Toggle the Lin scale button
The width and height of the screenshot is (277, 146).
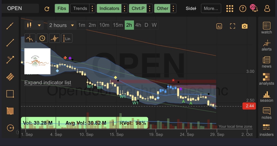pyautogui.click(x=67, y=38)
